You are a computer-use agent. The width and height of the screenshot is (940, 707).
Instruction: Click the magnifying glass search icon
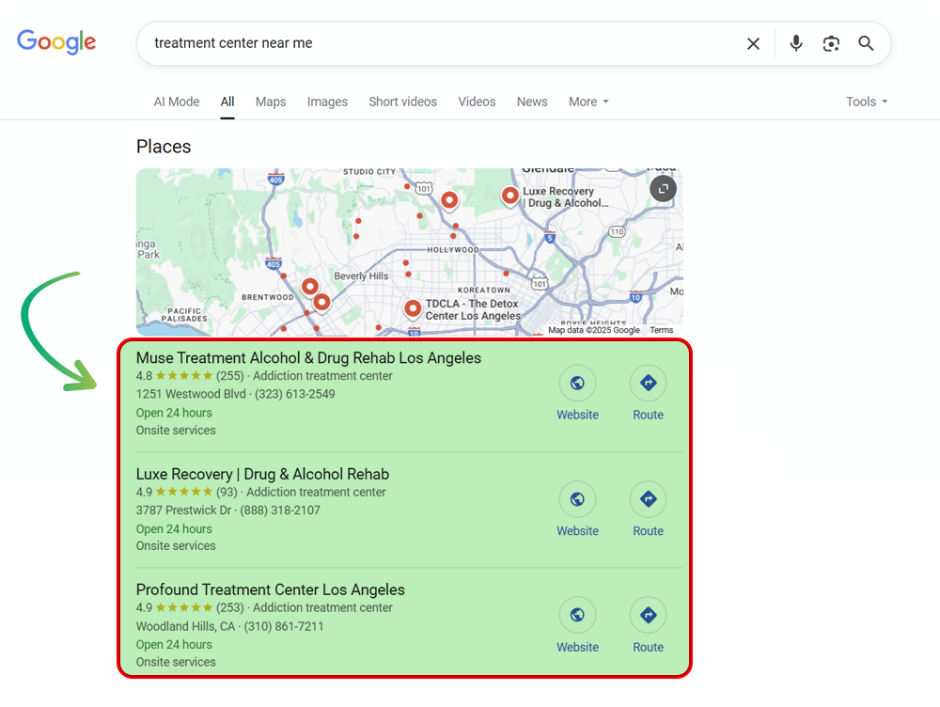(866, 43)
